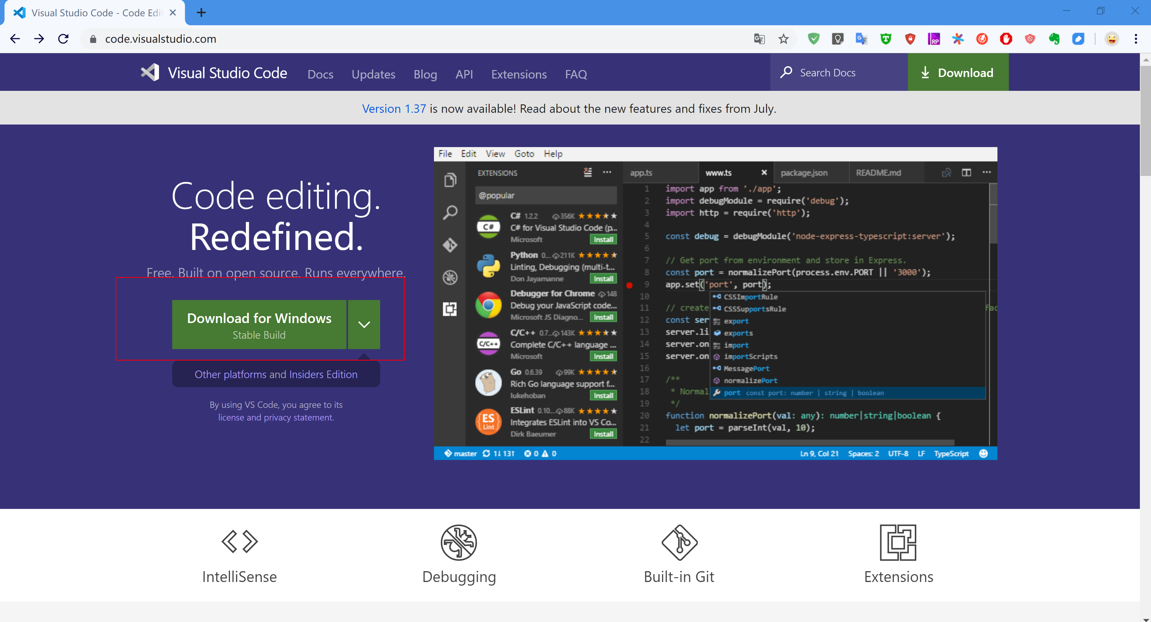Open a new tab with the plus button

tap(202, 13)
